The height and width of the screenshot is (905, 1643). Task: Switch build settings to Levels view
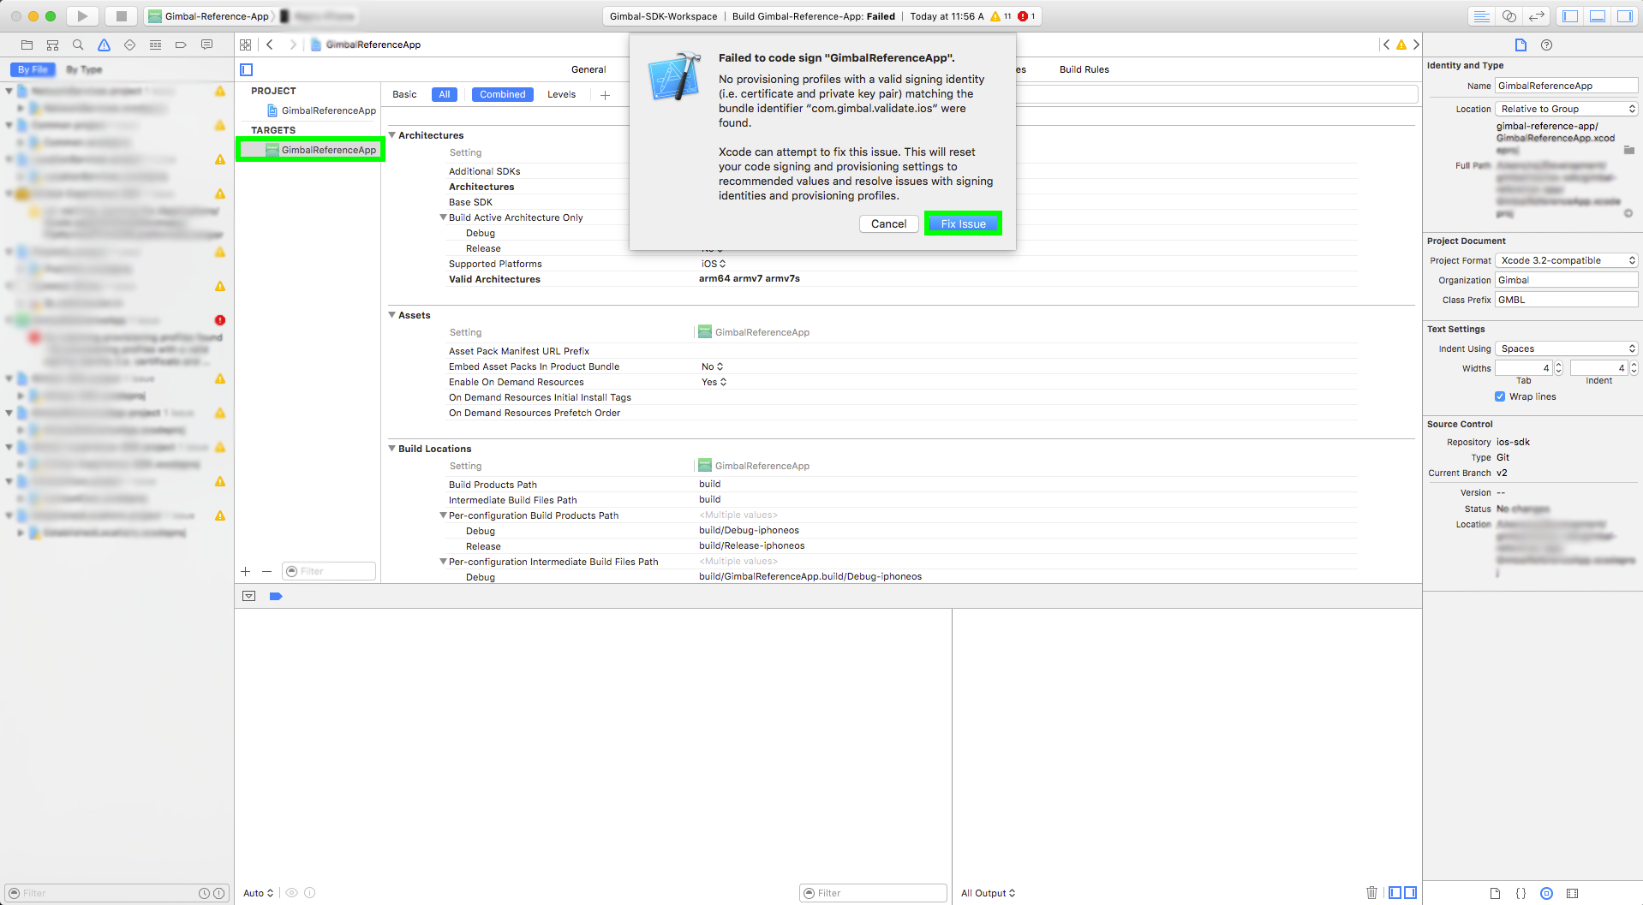(x=561, y=94)
